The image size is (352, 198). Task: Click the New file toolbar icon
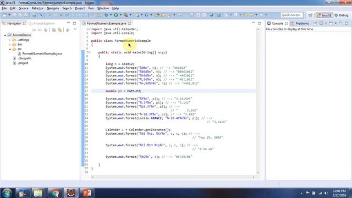[x=5, y=15]
